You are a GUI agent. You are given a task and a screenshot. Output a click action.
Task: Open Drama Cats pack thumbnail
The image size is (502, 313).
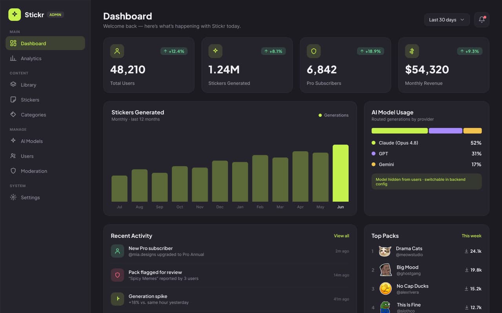385,251
